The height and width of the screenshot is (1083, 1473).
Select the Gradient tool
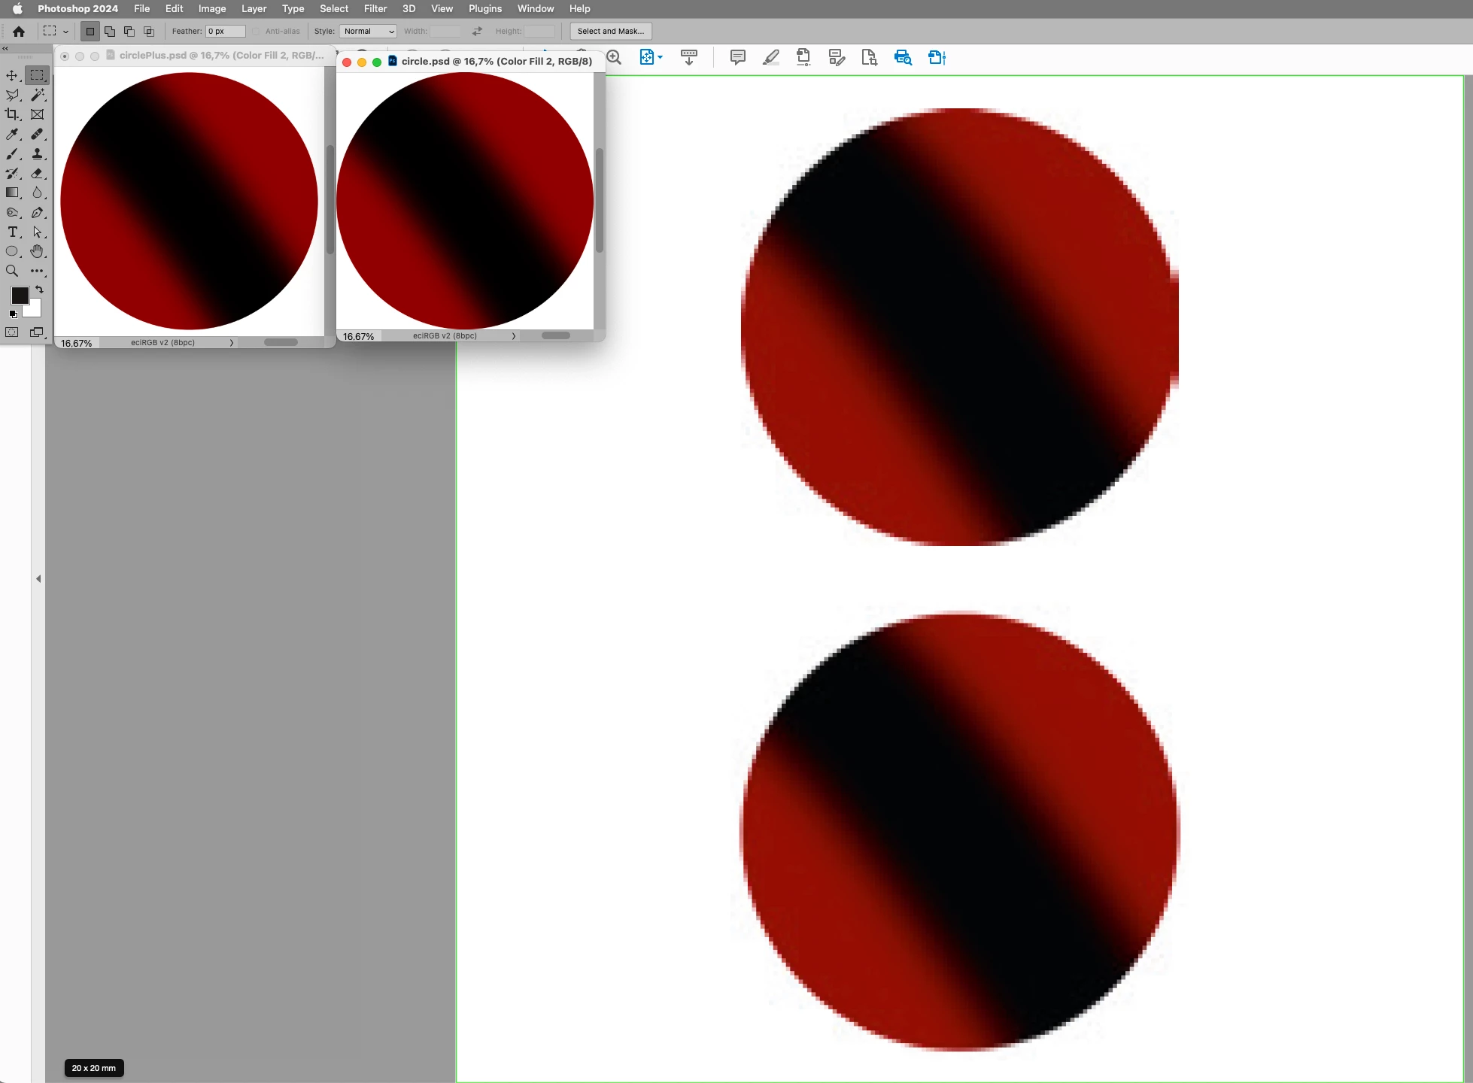click(x=12, y=193)
